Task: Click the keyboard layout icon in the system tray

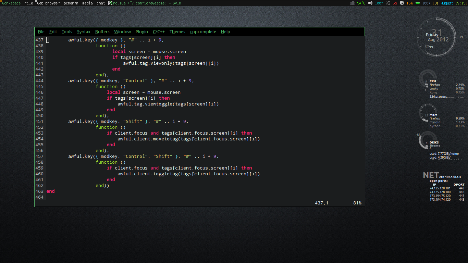Action: click(353, 3)
